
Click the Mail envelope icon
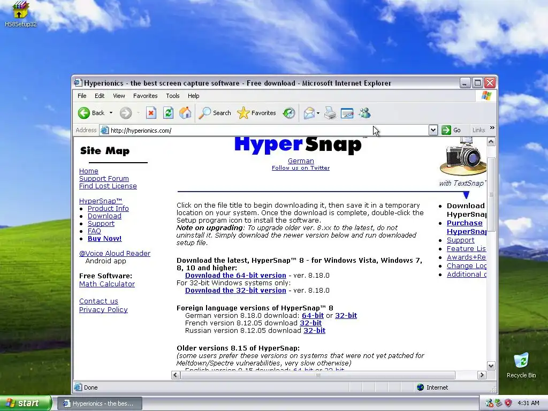(x=309, y=113)
